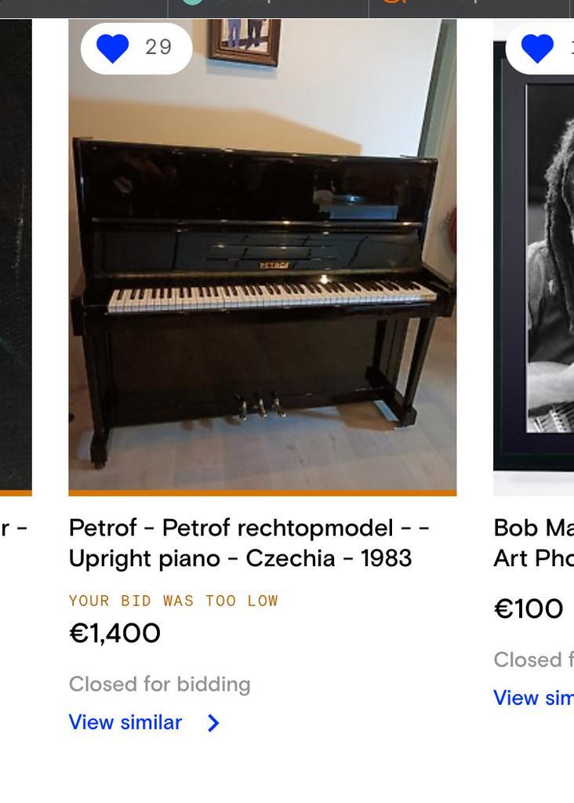Switch to the browser tab with green favicon
Image resolution: width=574 pixels, height=803 pixels.
pyautogui.click(x=267, y=6)
